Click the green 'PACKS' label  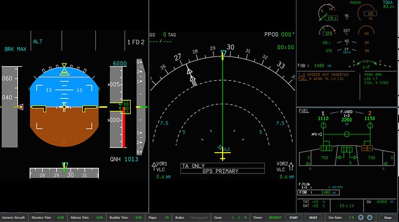tap(356, 2)
